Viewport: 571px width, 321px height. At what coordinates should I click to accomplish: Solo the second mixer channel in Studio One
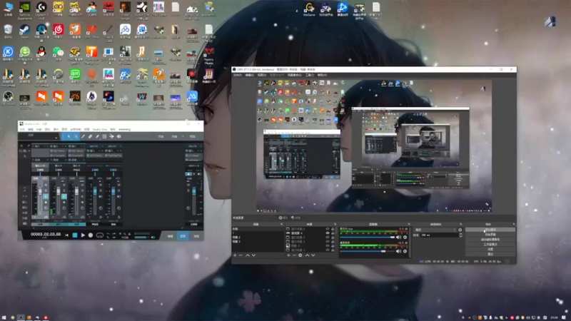tap(64, 190)
